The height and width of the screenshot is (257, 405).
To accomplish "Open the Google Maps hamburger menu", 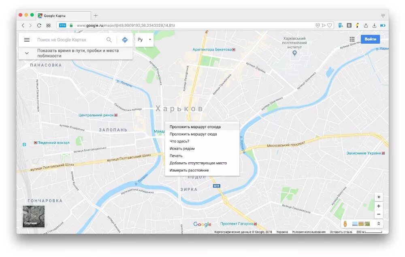I will tap(27, 40).
